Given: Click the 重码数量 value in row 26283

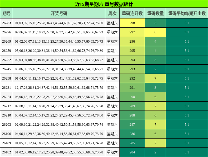Looking at the screenshot, I should coord(155,23).
